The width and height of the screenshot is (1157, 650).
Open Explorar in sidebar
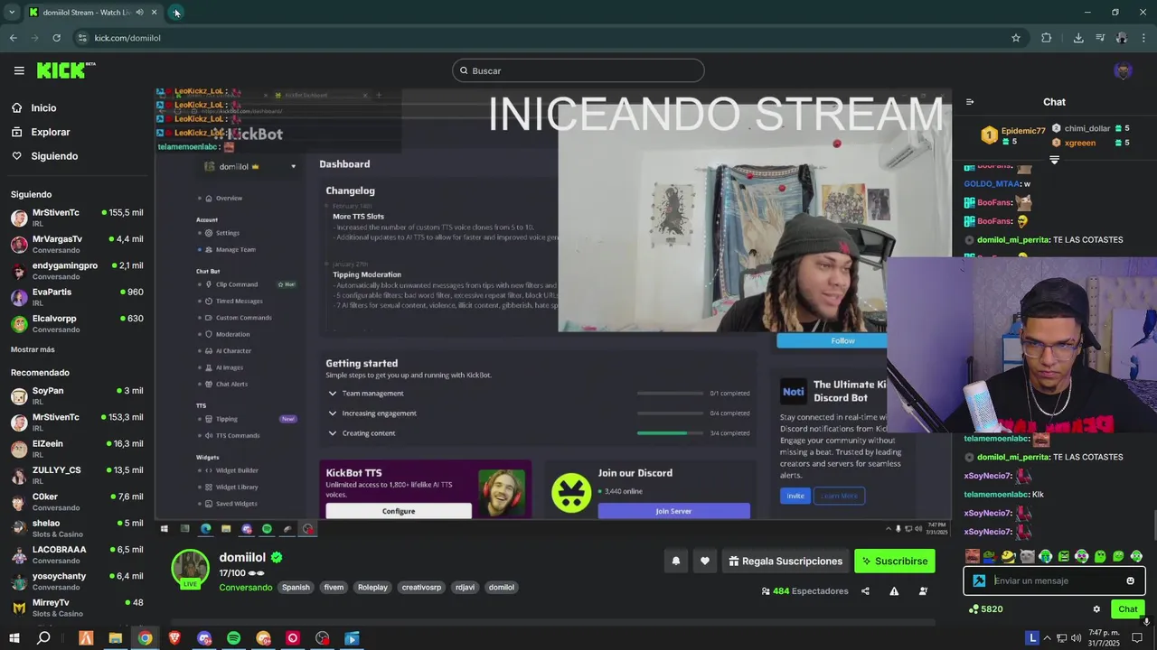click(x=51, y=132)
